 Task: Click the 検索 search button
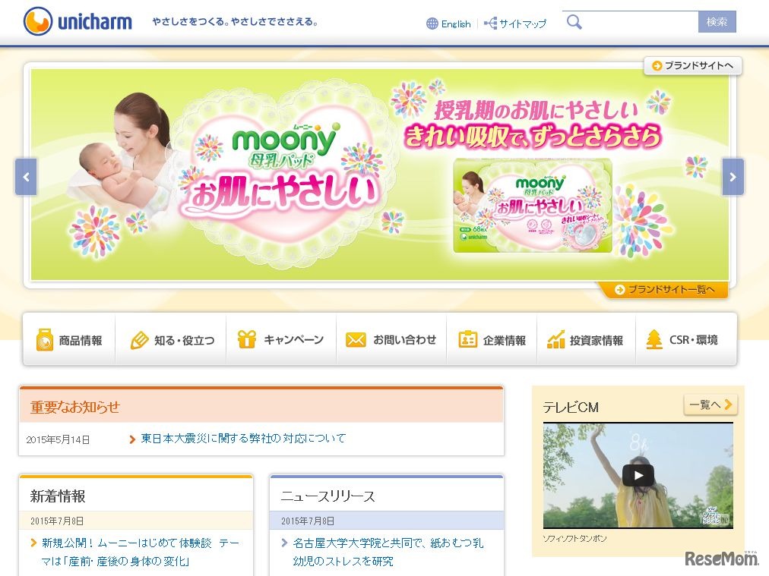point(717,22)
